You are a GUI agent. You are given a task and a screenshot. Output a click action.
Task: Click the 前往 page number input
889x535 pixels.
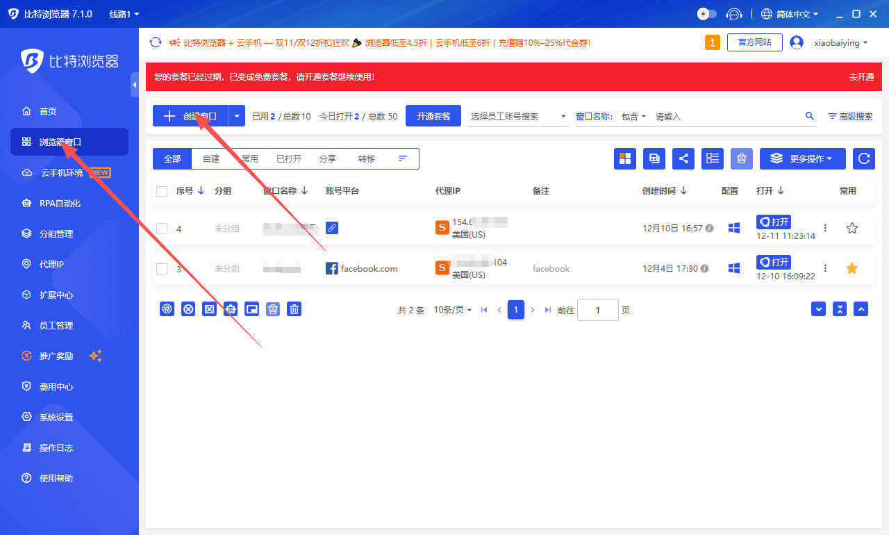[597, 310]
